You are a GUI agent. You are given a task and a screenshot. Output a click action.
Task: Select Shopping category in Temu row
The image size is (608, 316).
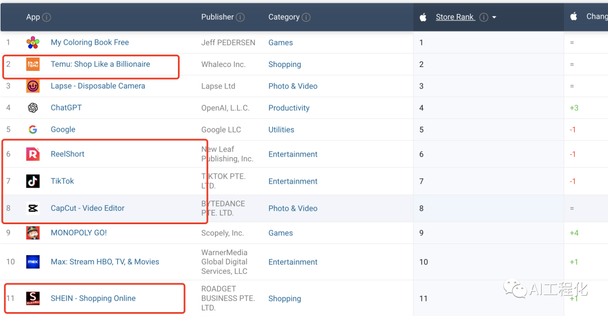coord(285,64)
